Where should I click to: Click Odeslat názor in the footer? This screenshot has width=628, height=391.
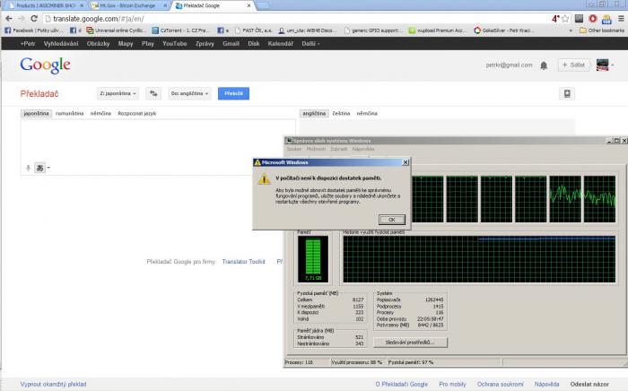pyautogui.click(x=589, y=384)
